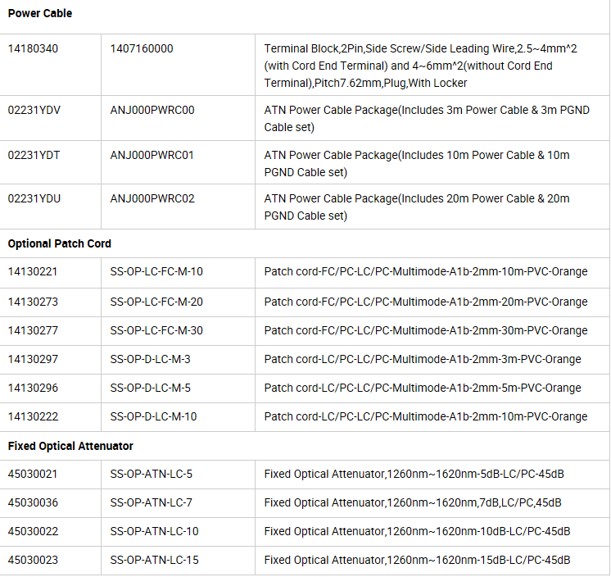
Task: Select the 10dB Fixed Optical Attenuator description
Action: pyautogui.click(x=418, y=531)
